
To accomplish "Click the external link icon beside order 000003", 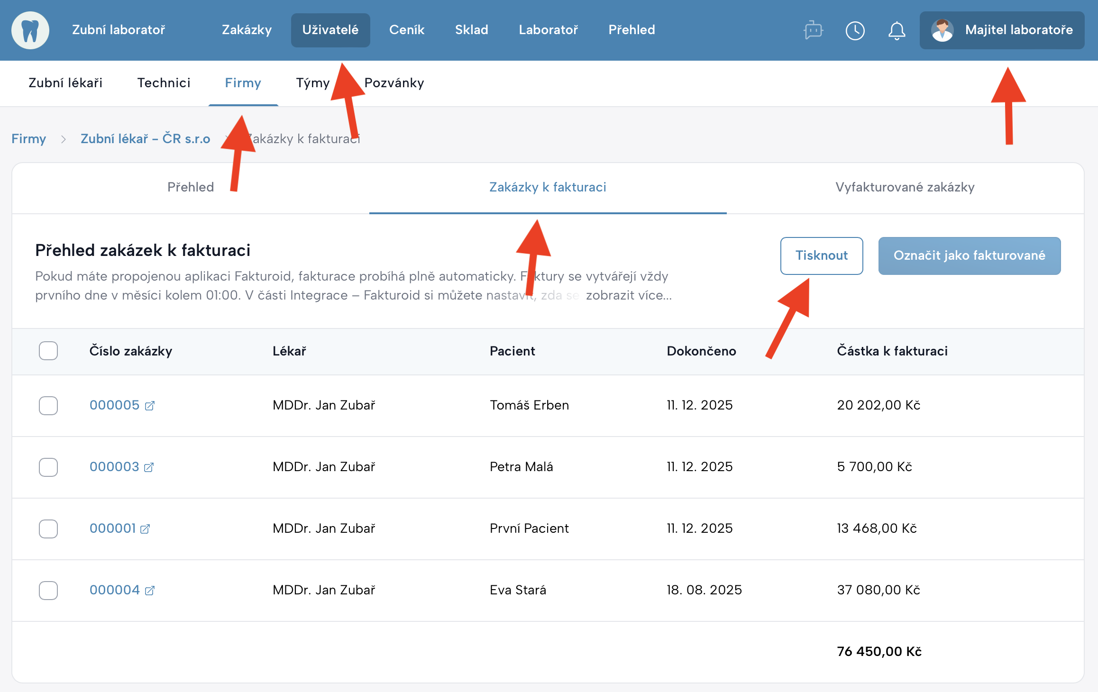I will coord(149,467).
